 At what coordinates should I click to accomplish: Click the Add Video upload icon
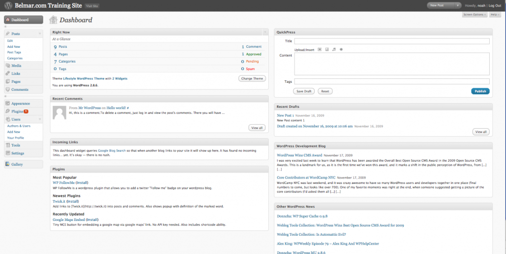coord(327,49)
